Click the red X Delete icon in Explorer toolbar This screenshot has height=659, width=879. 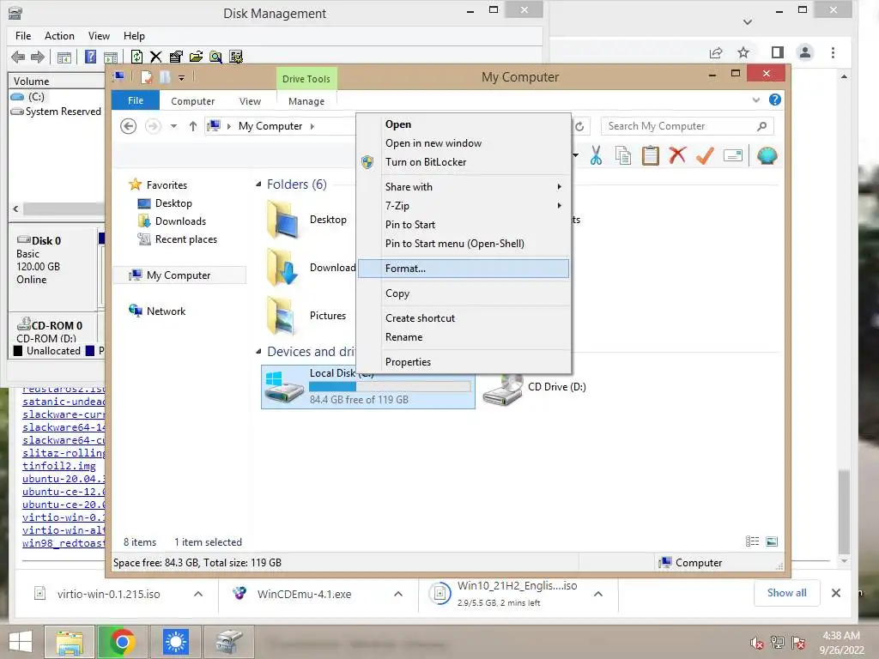(677, 154)
